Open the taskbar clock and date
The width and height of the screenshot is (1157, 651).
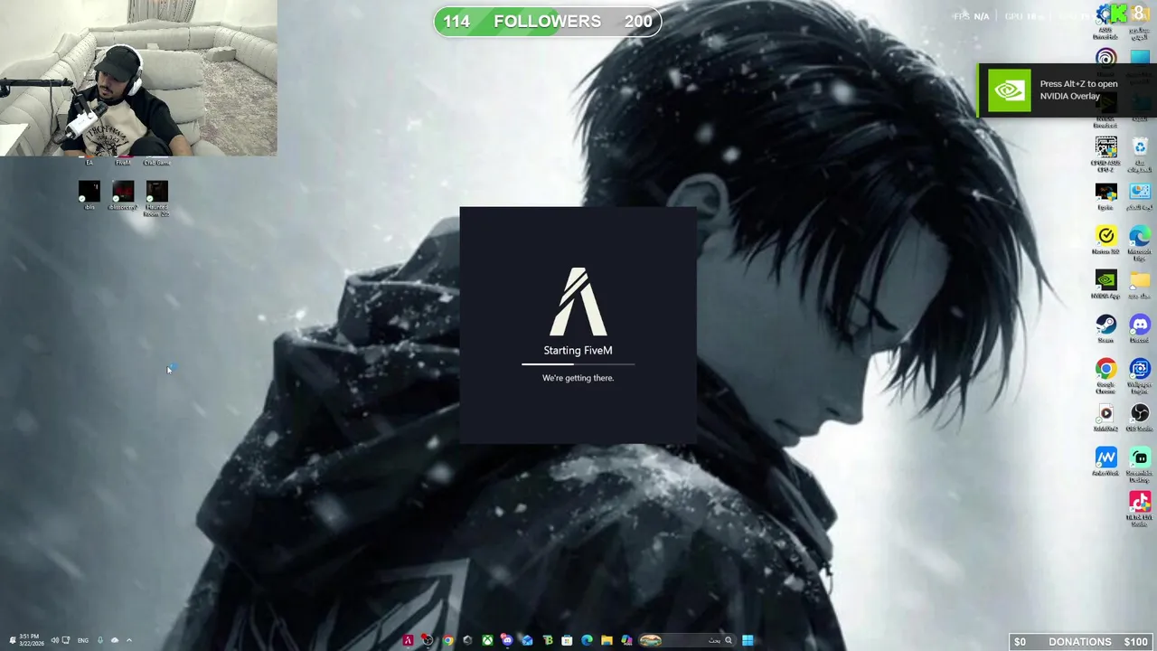(x=32, y=640)
